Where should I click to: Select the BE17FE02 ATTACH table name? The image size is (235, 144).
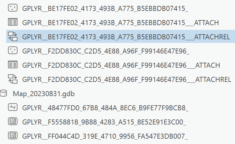(x=121, y=22)
